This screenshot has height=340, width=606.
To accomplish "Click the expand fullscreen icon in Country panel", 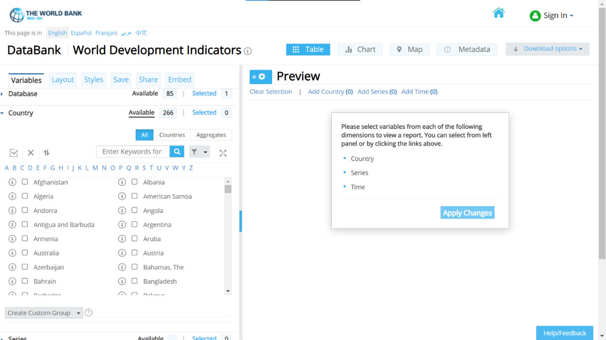I will 223,153.
